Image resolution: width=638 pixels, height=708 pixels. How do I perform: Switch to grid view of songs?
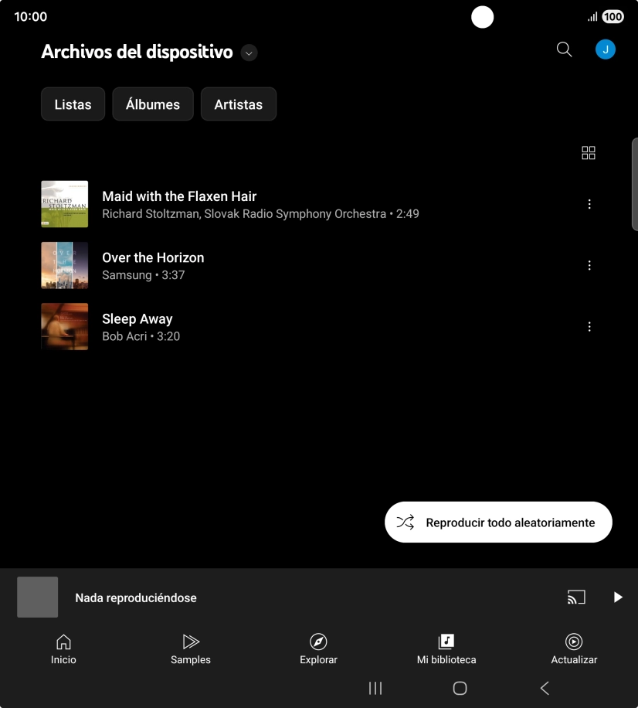(588, 152)
